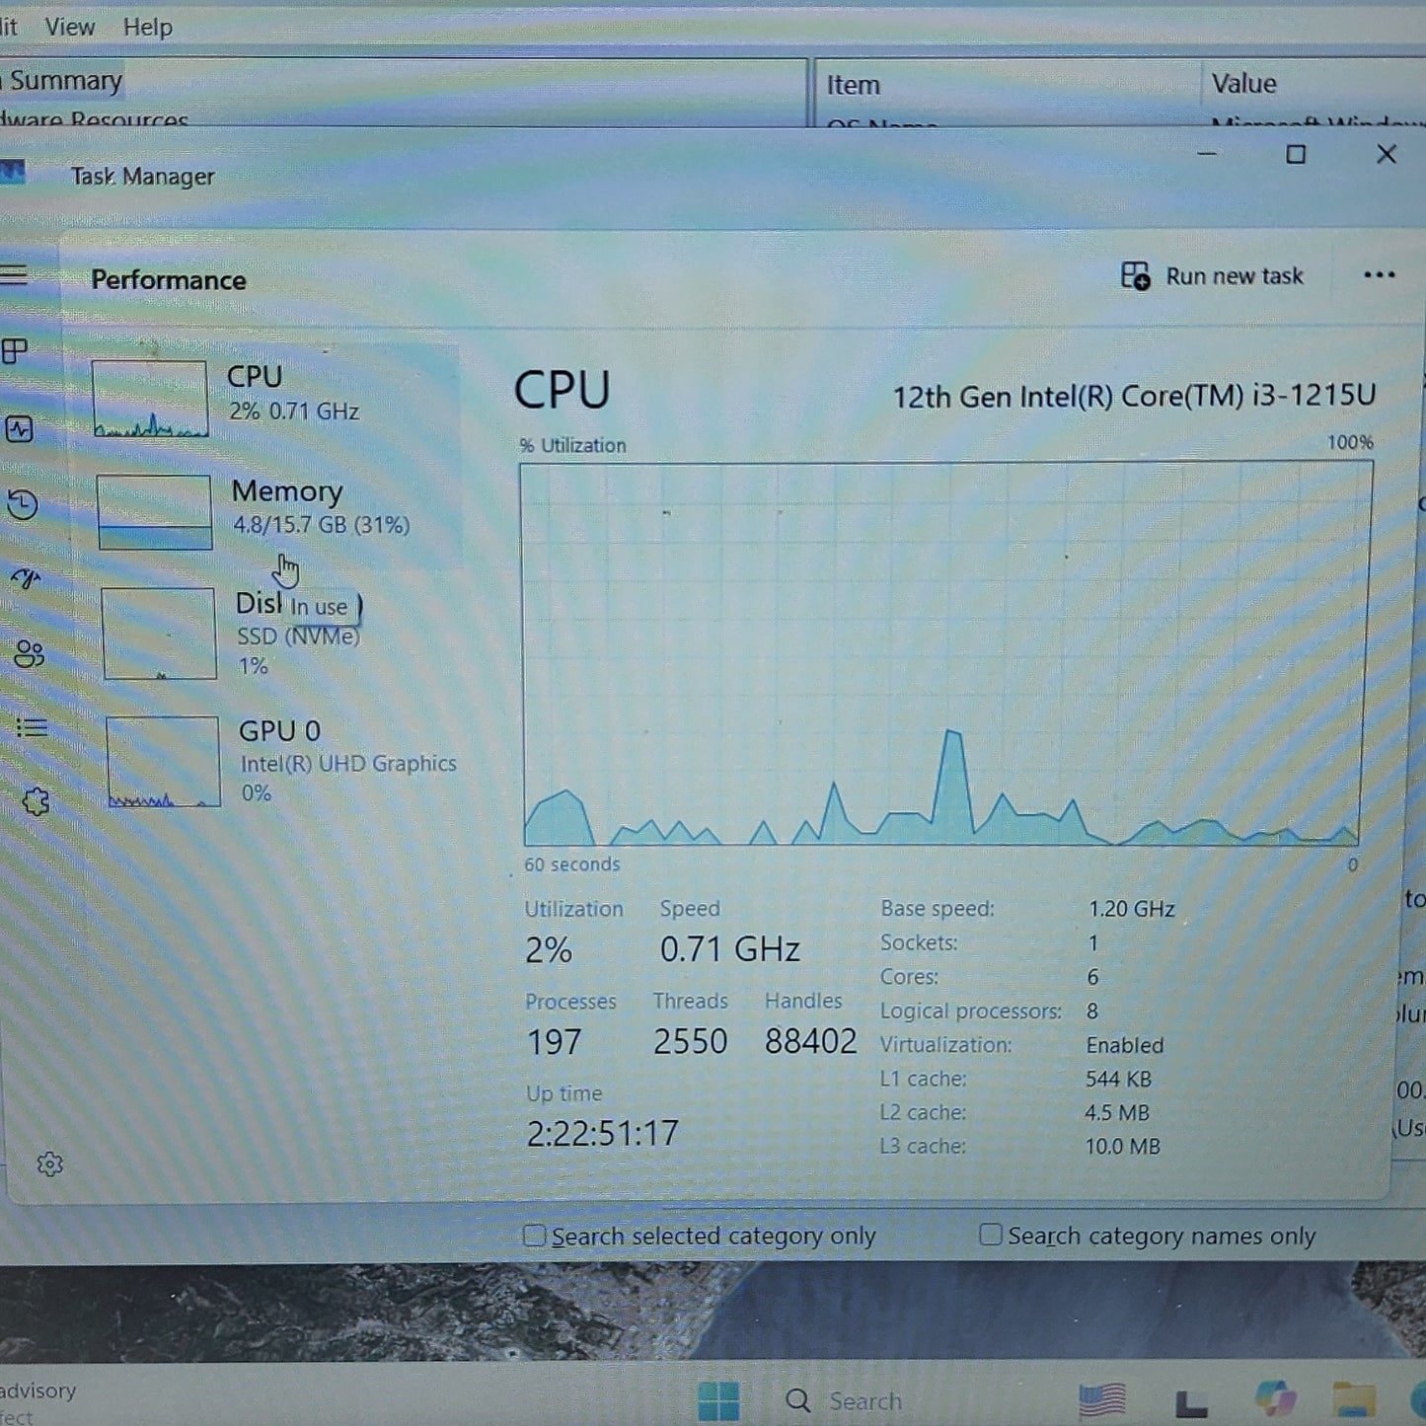Open the three-dot more options menu
This screenshot has width=1426, height=1426.
1379,275
